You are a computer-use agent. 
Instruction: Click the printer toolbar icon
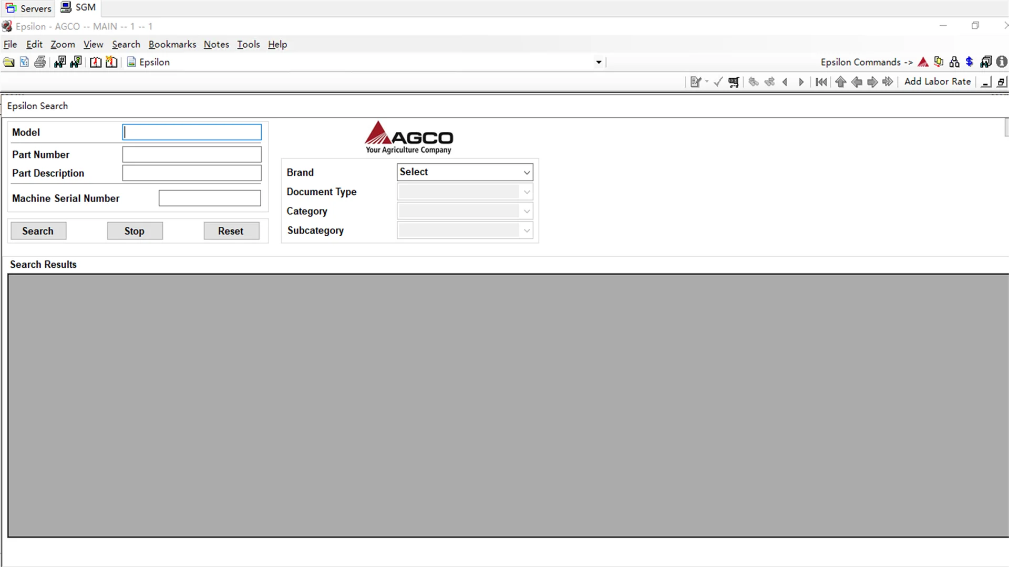pos(40,62)
